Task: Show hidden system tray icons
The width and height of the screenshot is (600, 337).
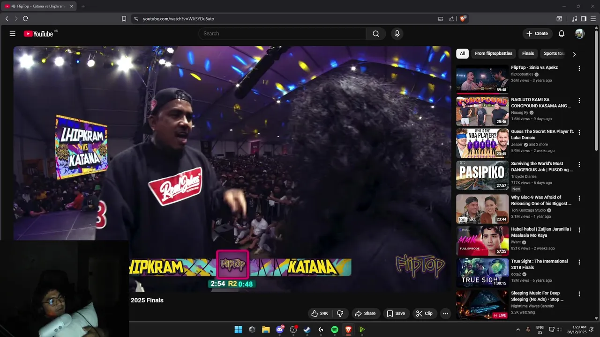Action: (518, 330)
